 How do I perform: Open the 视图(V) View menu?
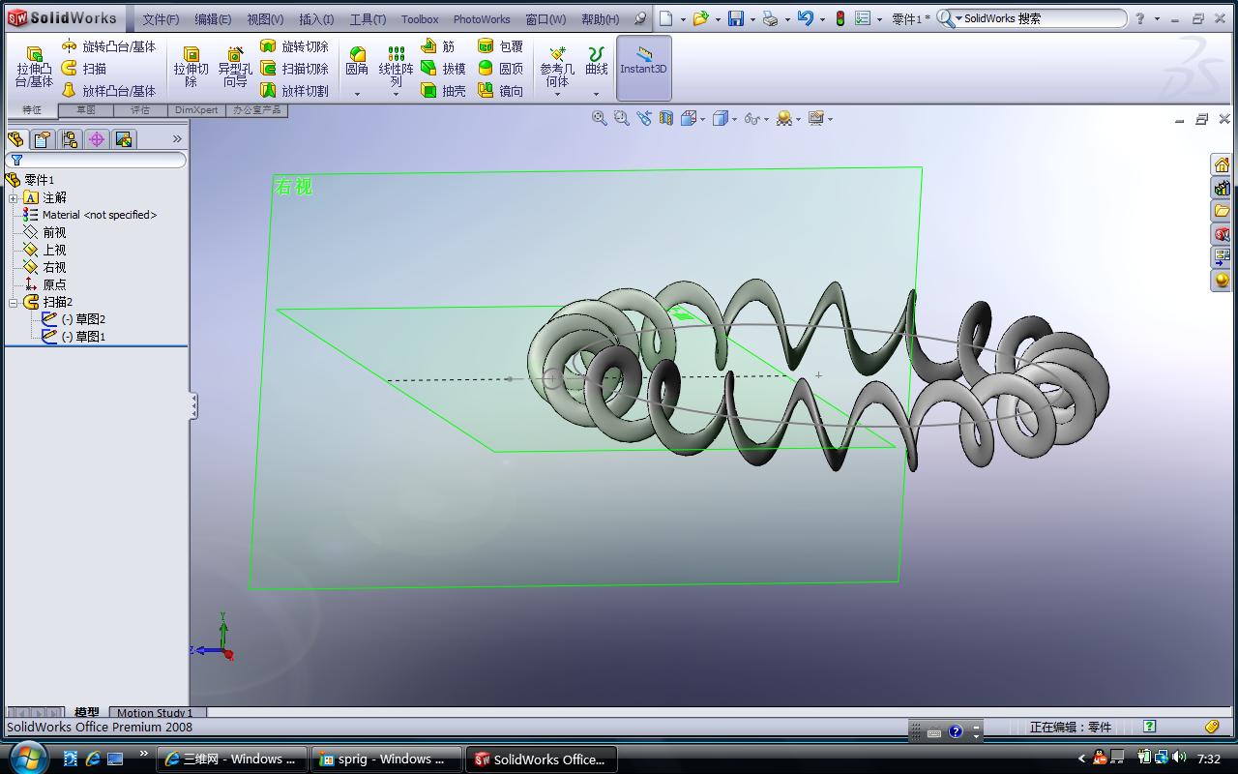[265, 19]
